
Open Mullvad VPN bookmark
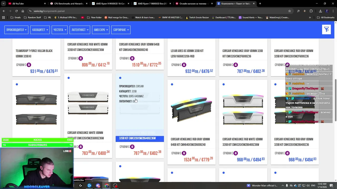coord(65,18)
